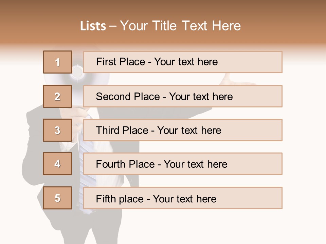
Task: Click the number 1 box
Action: [58, 62]
